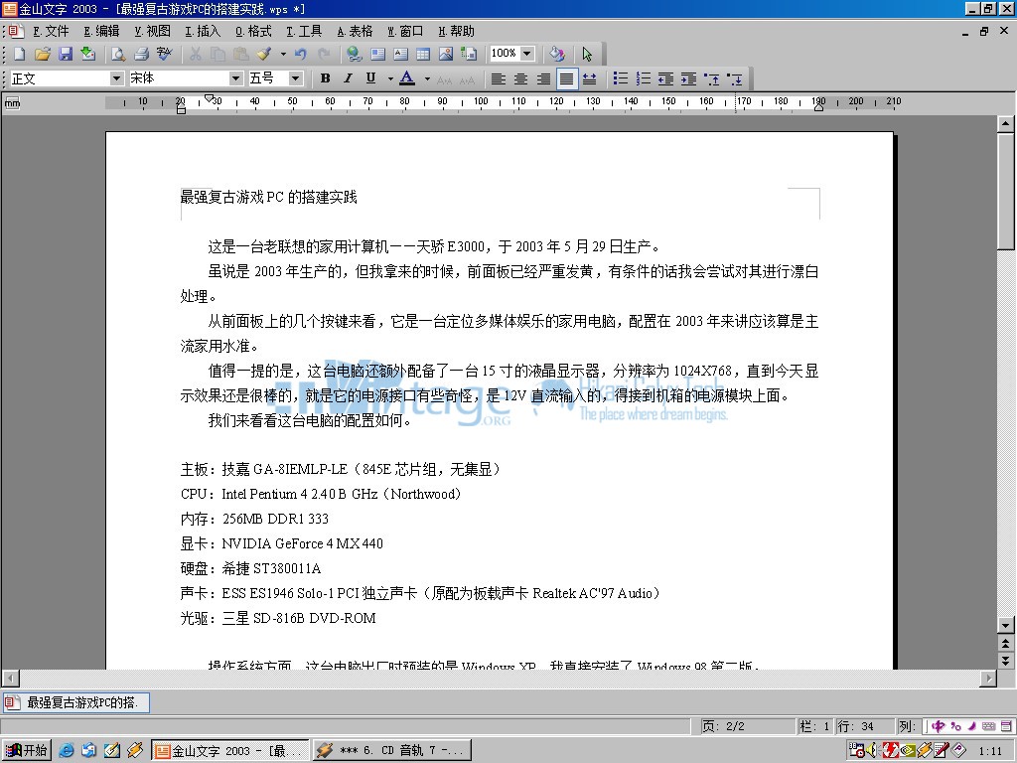Click the 开始 Start button
Viewport: 1017px width, 763px height.
click(27, 751)
